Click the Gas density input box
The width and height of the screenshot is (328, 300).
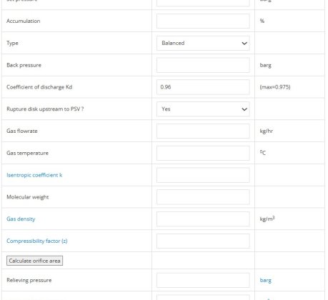(x=203, y=219)
